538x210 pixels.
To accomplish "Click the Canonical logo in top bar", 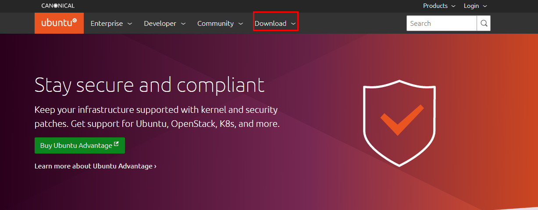I will pyautogui.click(x=58, y=6).
